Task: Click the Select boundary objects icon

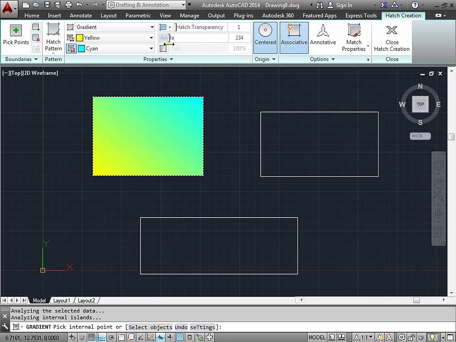Action: (x=36, y=28)
